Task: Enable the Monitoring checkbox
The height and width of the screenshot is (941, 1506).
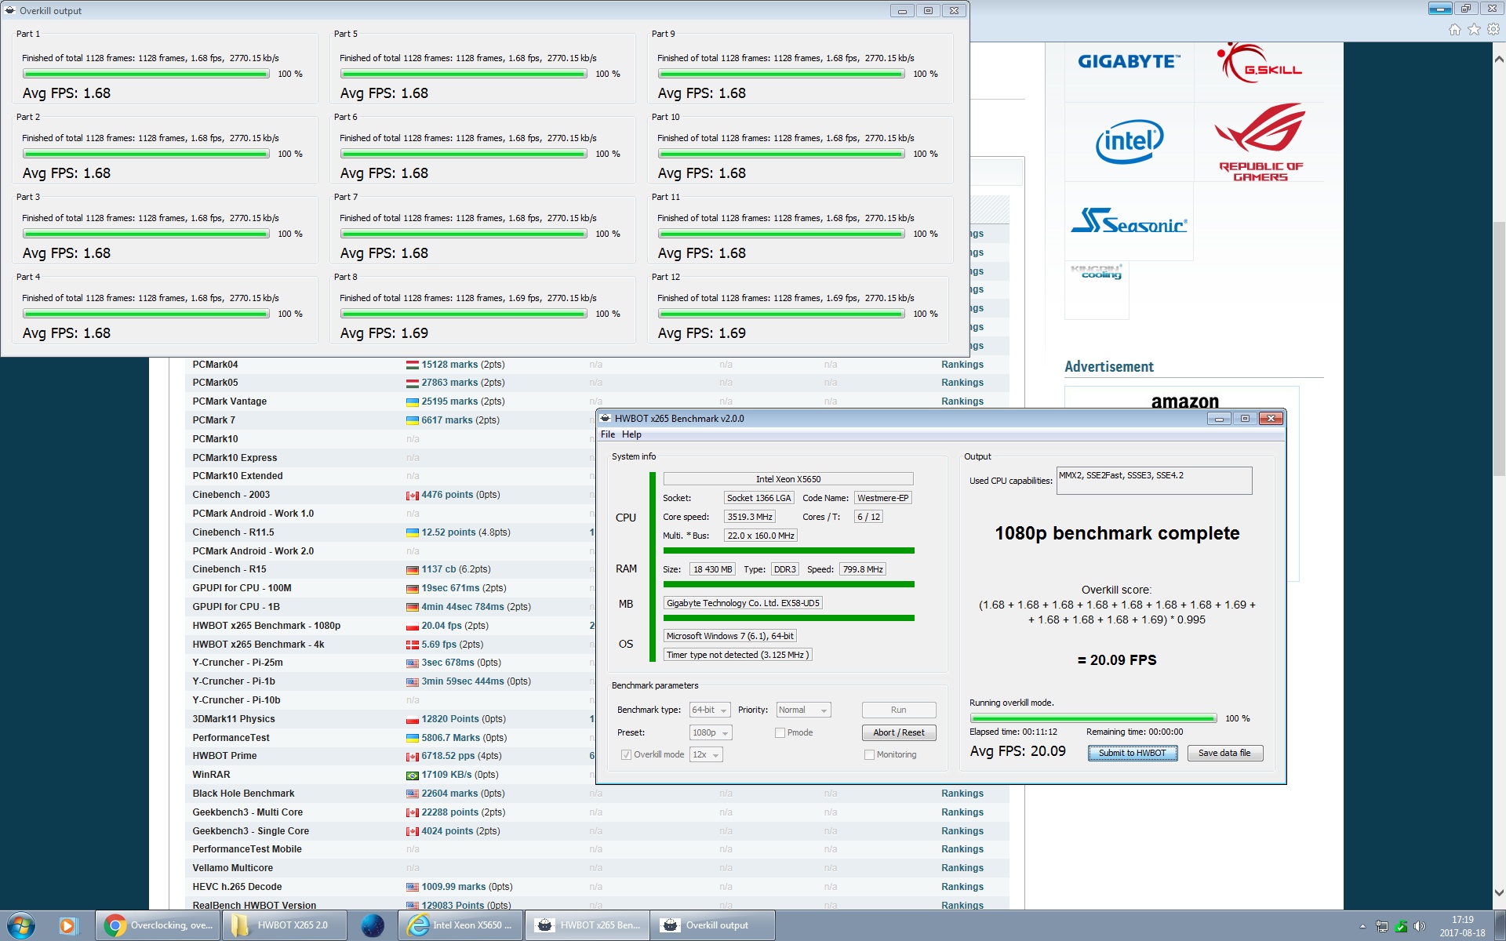Action: (869, 754)
